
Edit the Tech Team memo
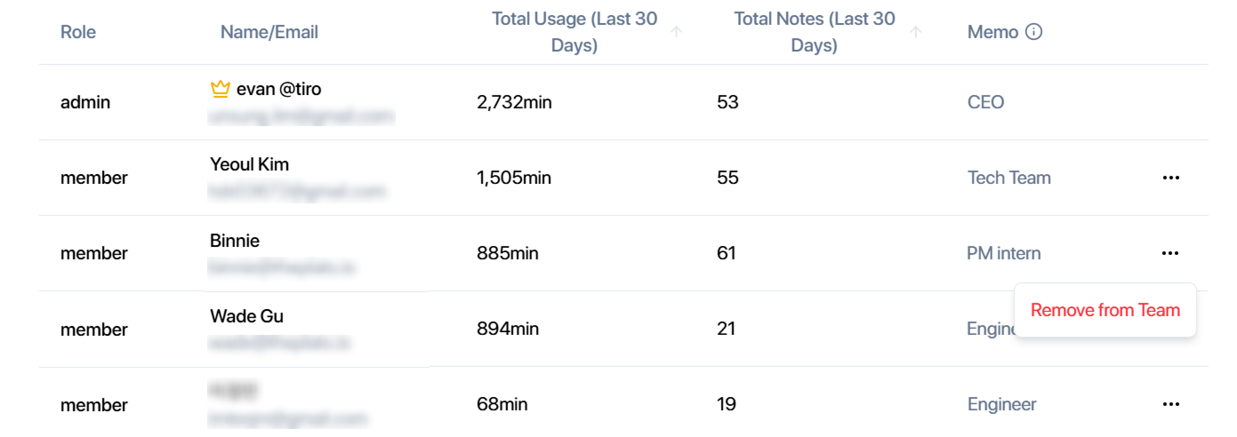pos(1009,178)
